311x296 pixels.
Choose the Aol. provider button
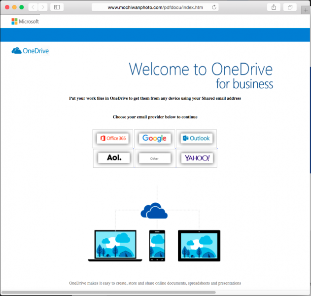(x=114, y=158)
